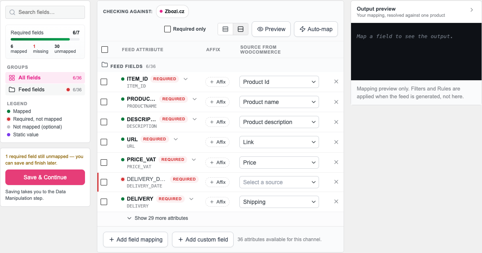The width and height of the screenshot is (482, 253).
Task: Collapse the Output preview panel arrow
Action: click(x=472, y=10)
